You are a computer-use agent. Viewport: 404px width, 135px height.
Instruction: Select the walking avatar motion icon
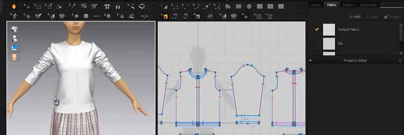tap(14, 16)
